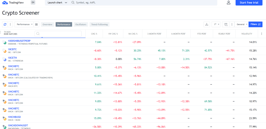Sort by 1M CHG % column
266x129 pixels.
(133, 34)
